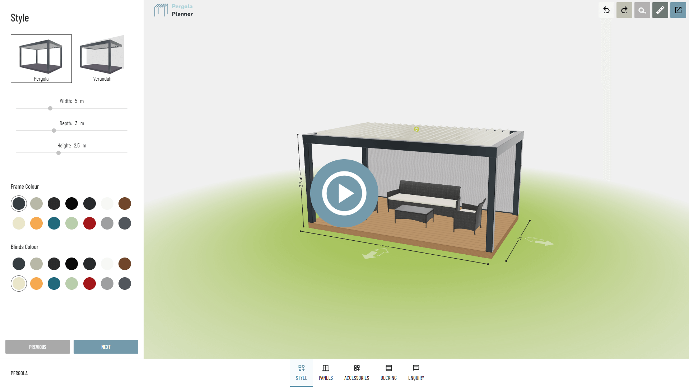The width and height of the screenshot is (689, 387).
Task: Click the PREVIOUS button
Action: [x=38, y=347]
